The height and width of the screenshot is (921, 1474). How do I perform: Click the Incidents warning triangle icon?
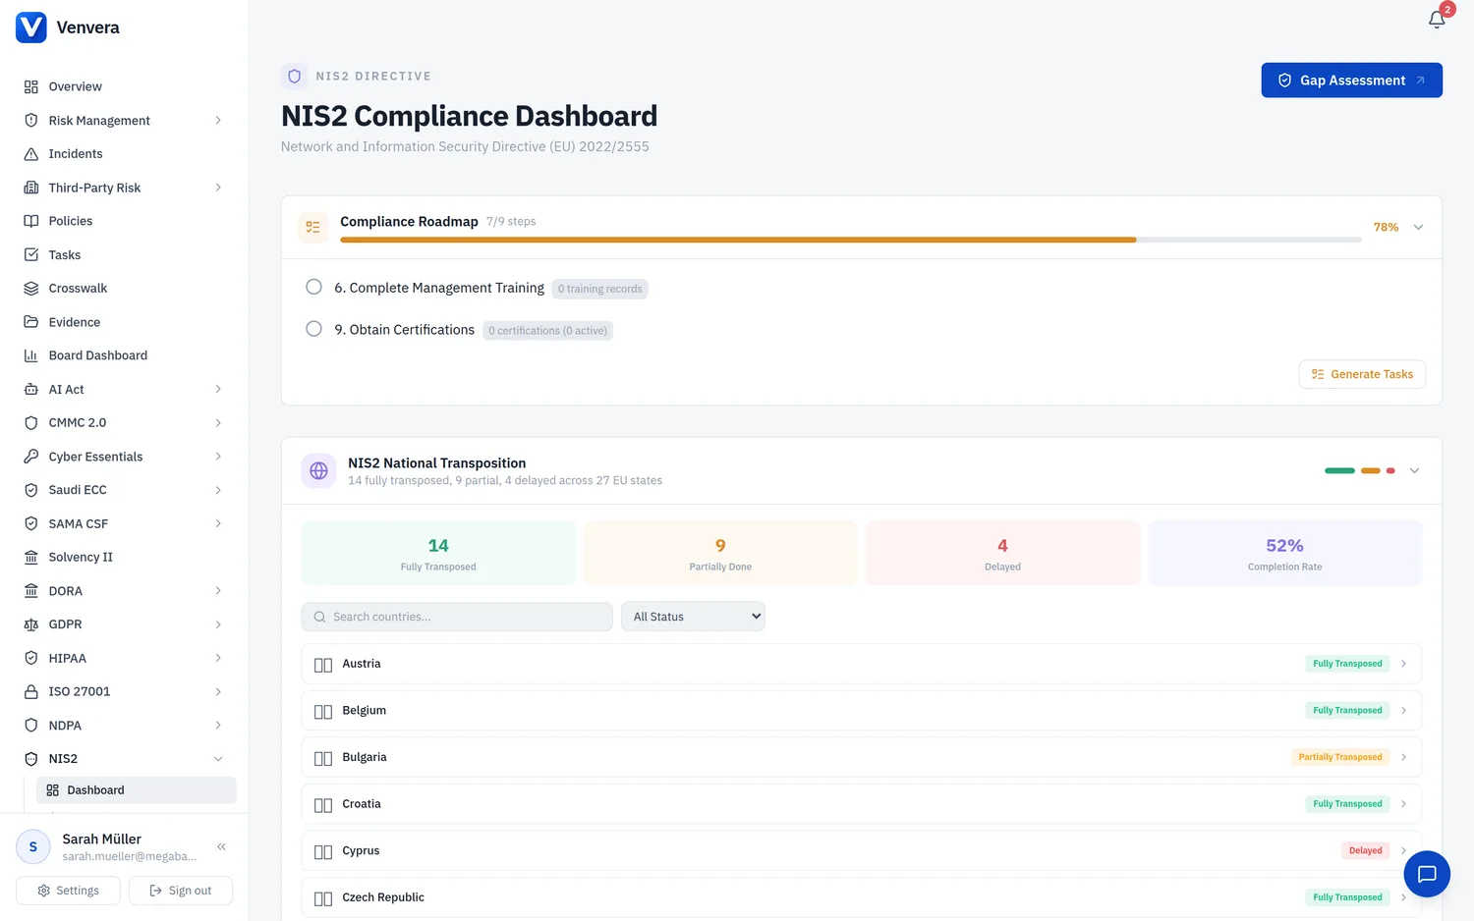pos(31,154)
